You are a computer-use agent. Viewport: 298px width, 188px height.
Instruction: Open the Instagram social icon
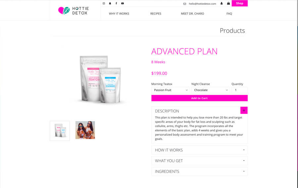(x=104, y=3)
